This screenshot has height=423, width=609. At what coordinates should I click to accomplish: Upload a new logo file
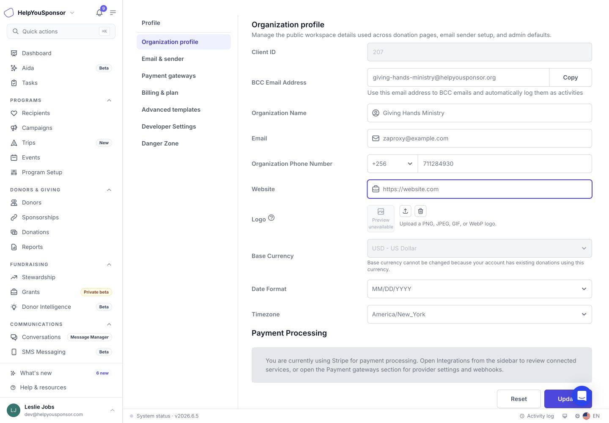pos(405,211)
